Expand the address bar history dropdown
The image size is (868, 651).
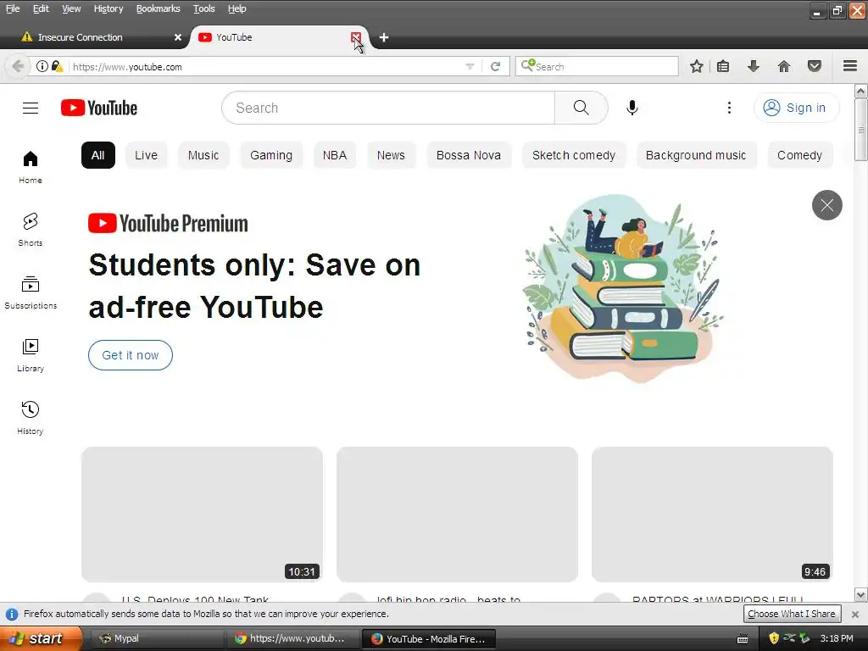pos(470,66)
